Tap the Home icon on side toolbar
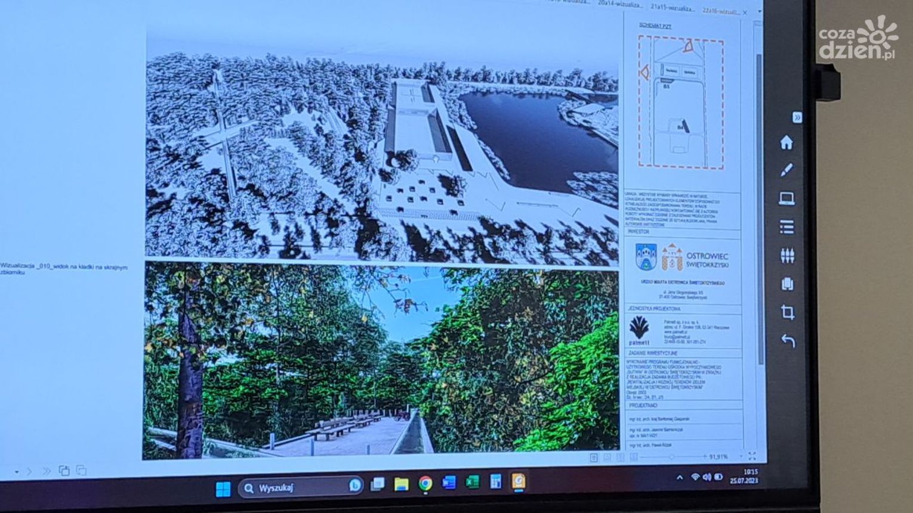This screenshot has width=913, height=513. tap(786, 142)
